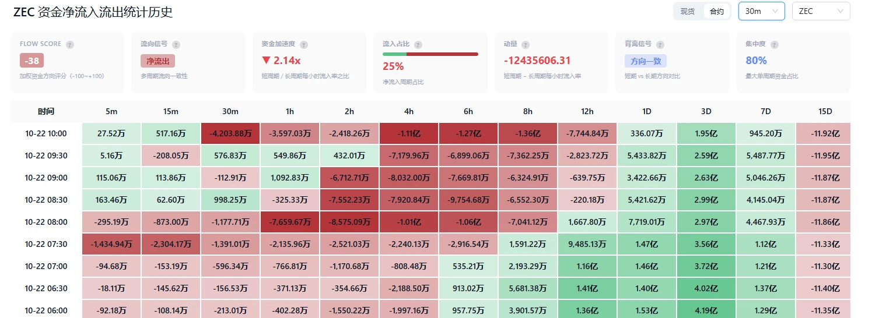Click the 998.25万 cell

tap(230, 200)
